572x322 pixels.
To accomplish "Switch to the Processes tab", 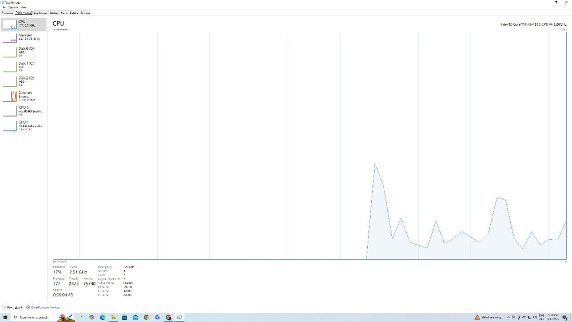I will pyautogui.click(x=7, y=13).
